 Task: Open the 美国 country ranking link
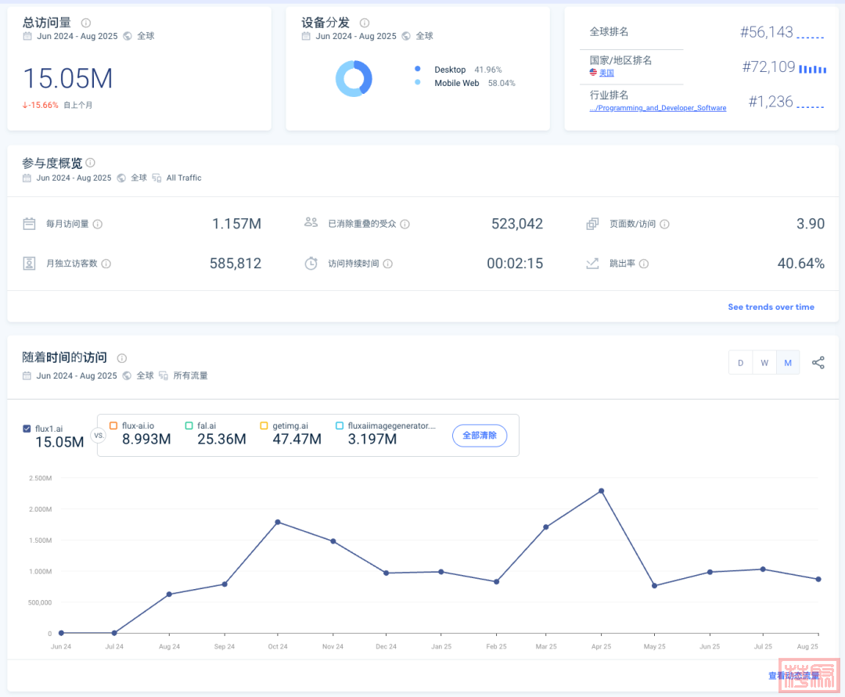click(606, 73)
